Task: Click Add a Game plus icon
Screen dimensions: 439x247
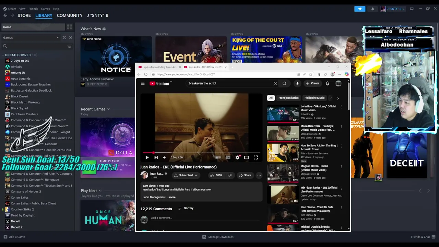Action: 5,237
